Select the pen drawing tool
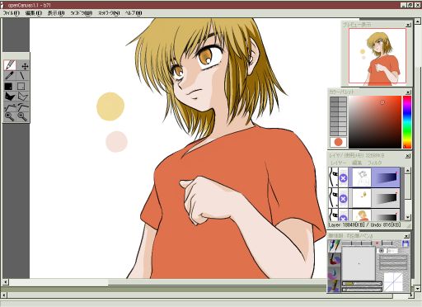The height and width of the screenshot is (307, 422). pyautogui.click(x=10, y=65)
